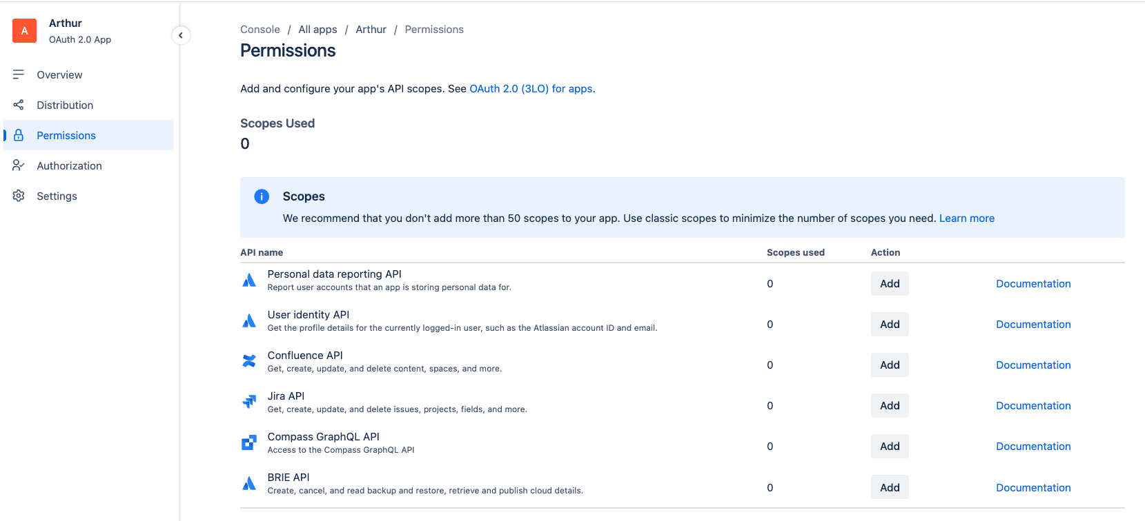Click 'Access to the Compass GraphQL API' description
The height and width of the screenshot is (521, 1145).
341,450
